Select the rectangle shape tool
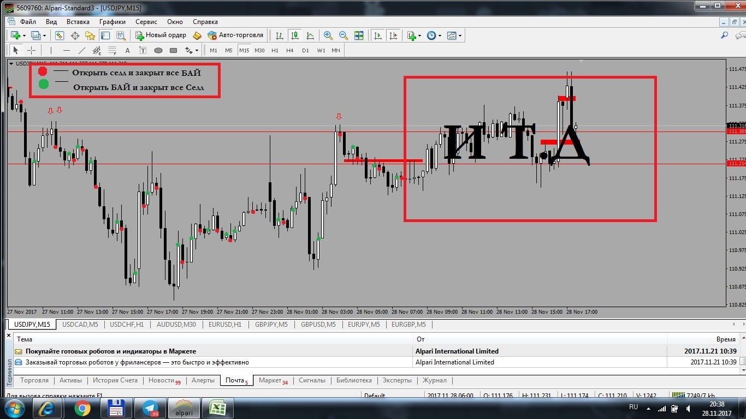This screenshot has height=419, width=746. pos(173,50)
